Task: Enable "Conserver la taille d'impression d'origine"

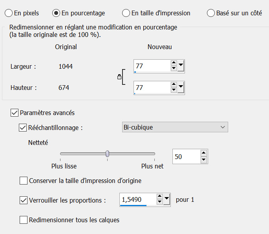Action: point(24,181)
